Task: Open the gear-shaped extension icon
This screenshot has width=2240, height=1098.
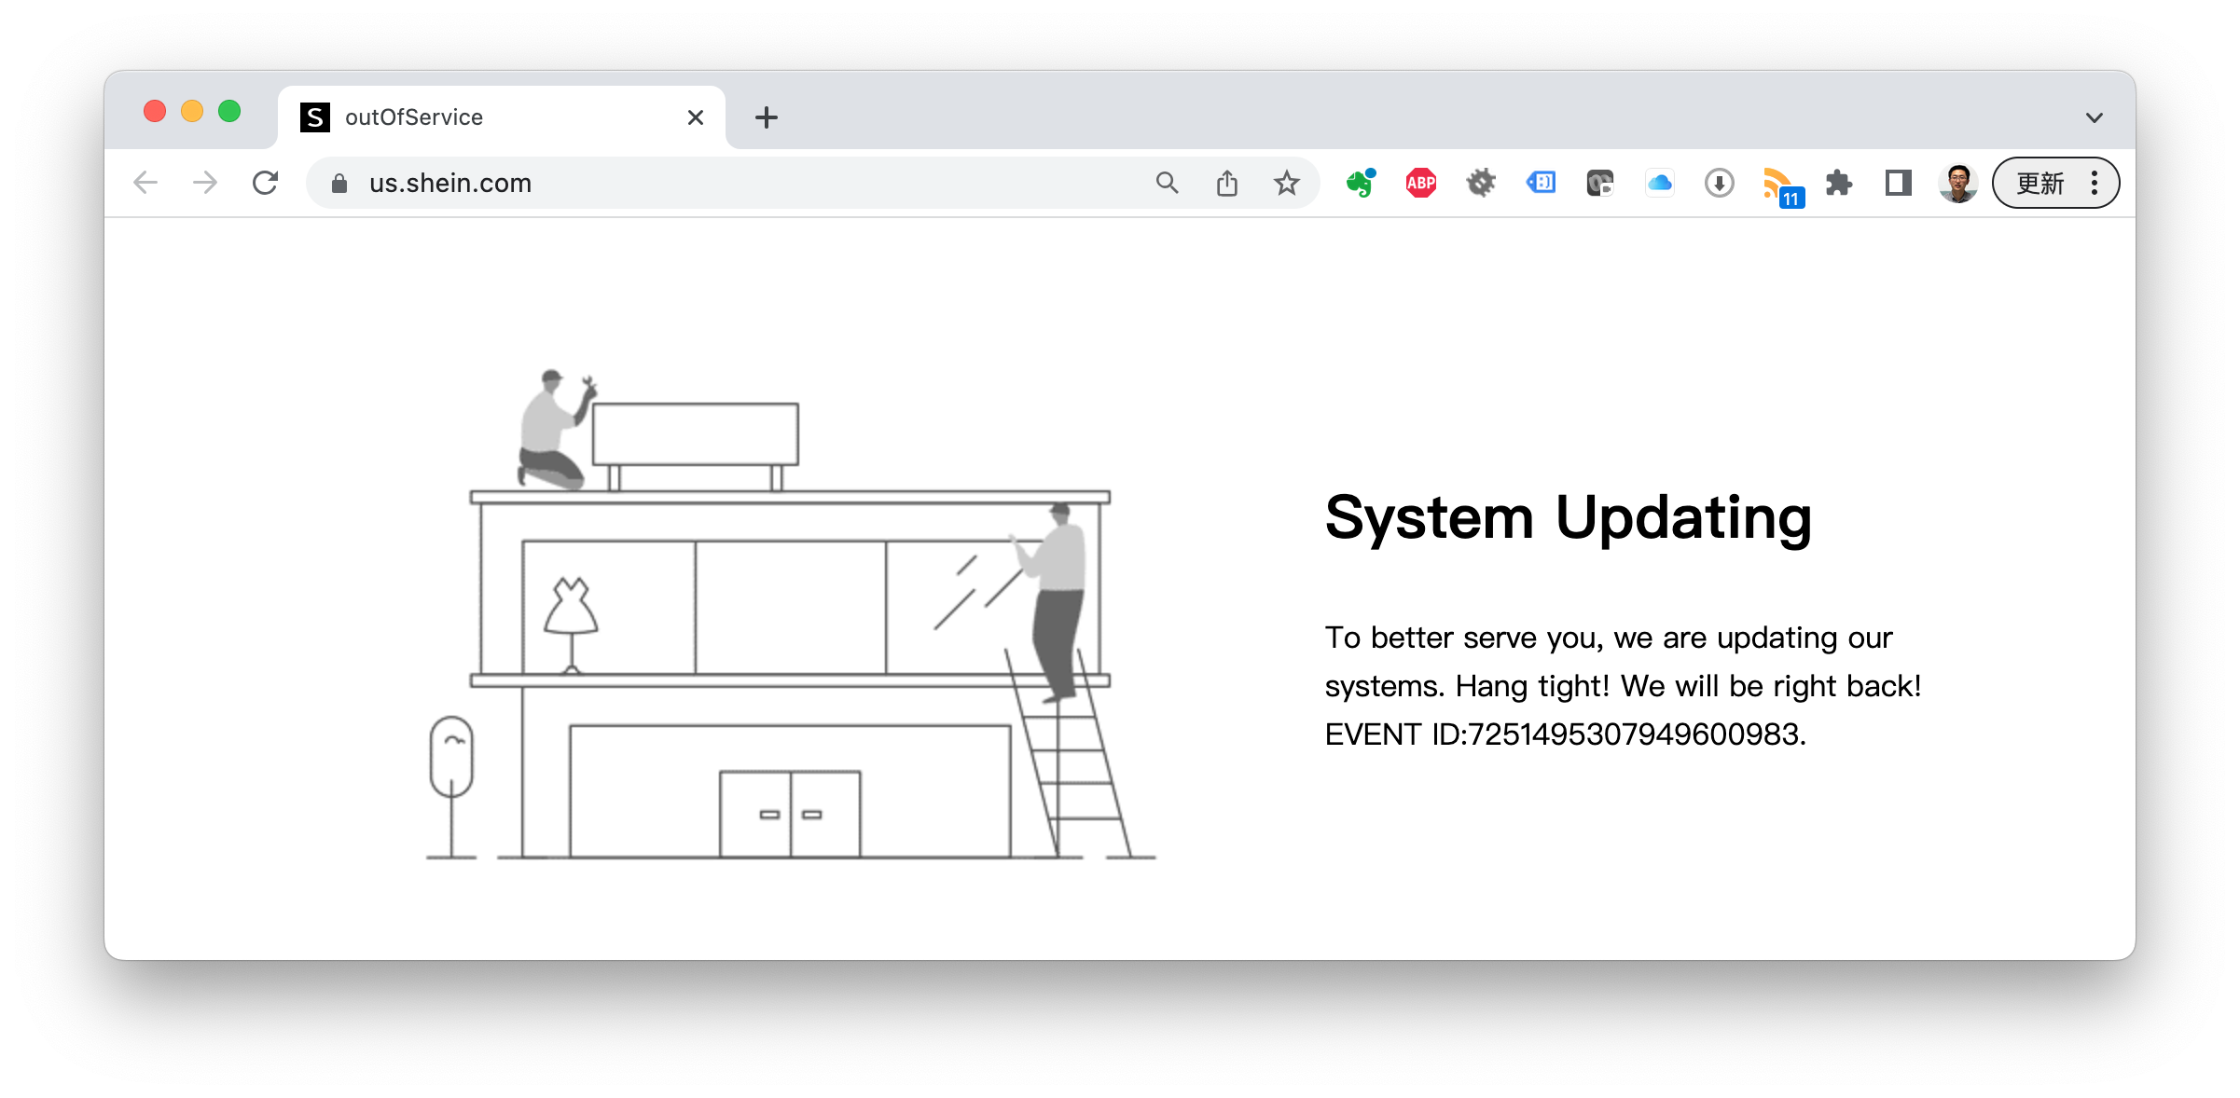Action: (1481, 183)
